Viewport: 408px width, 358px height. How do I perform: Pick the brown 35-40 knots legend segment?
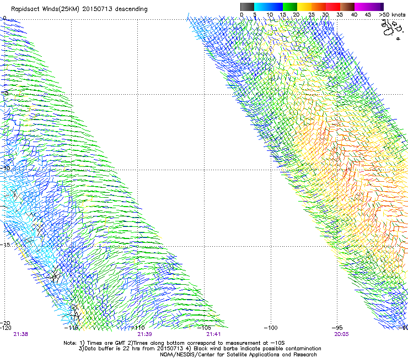(x=347, y=7)
